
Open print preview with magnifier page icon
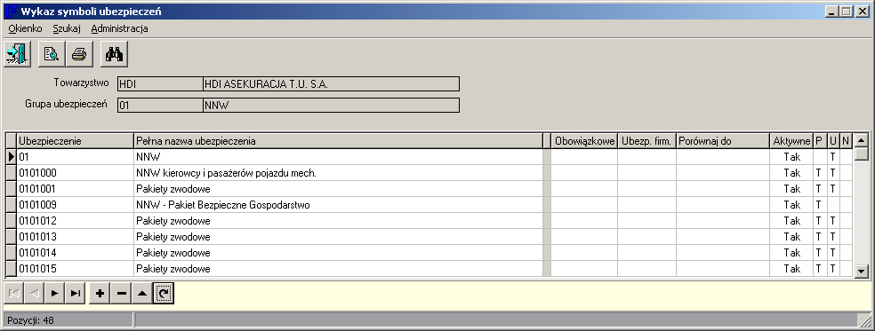[52, 54]
